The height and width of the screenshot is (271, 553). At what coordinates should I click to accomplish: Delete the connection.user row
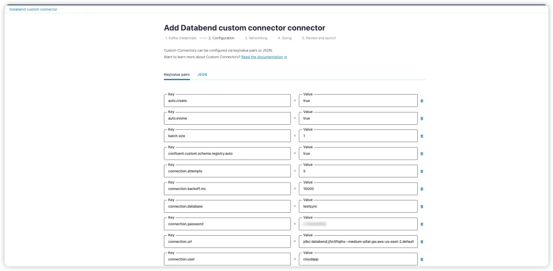tap(422, 259)
